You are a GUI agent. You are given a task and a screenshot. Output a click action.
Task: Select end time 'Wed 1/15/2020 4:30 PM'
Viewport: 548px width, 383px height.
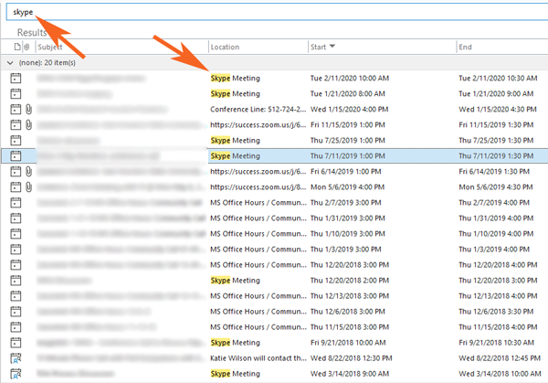[498, 110]
